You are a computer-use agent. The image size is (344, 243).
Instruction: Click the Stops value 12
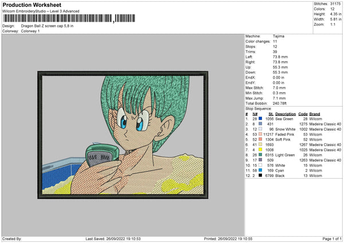[x=275, y=46]
